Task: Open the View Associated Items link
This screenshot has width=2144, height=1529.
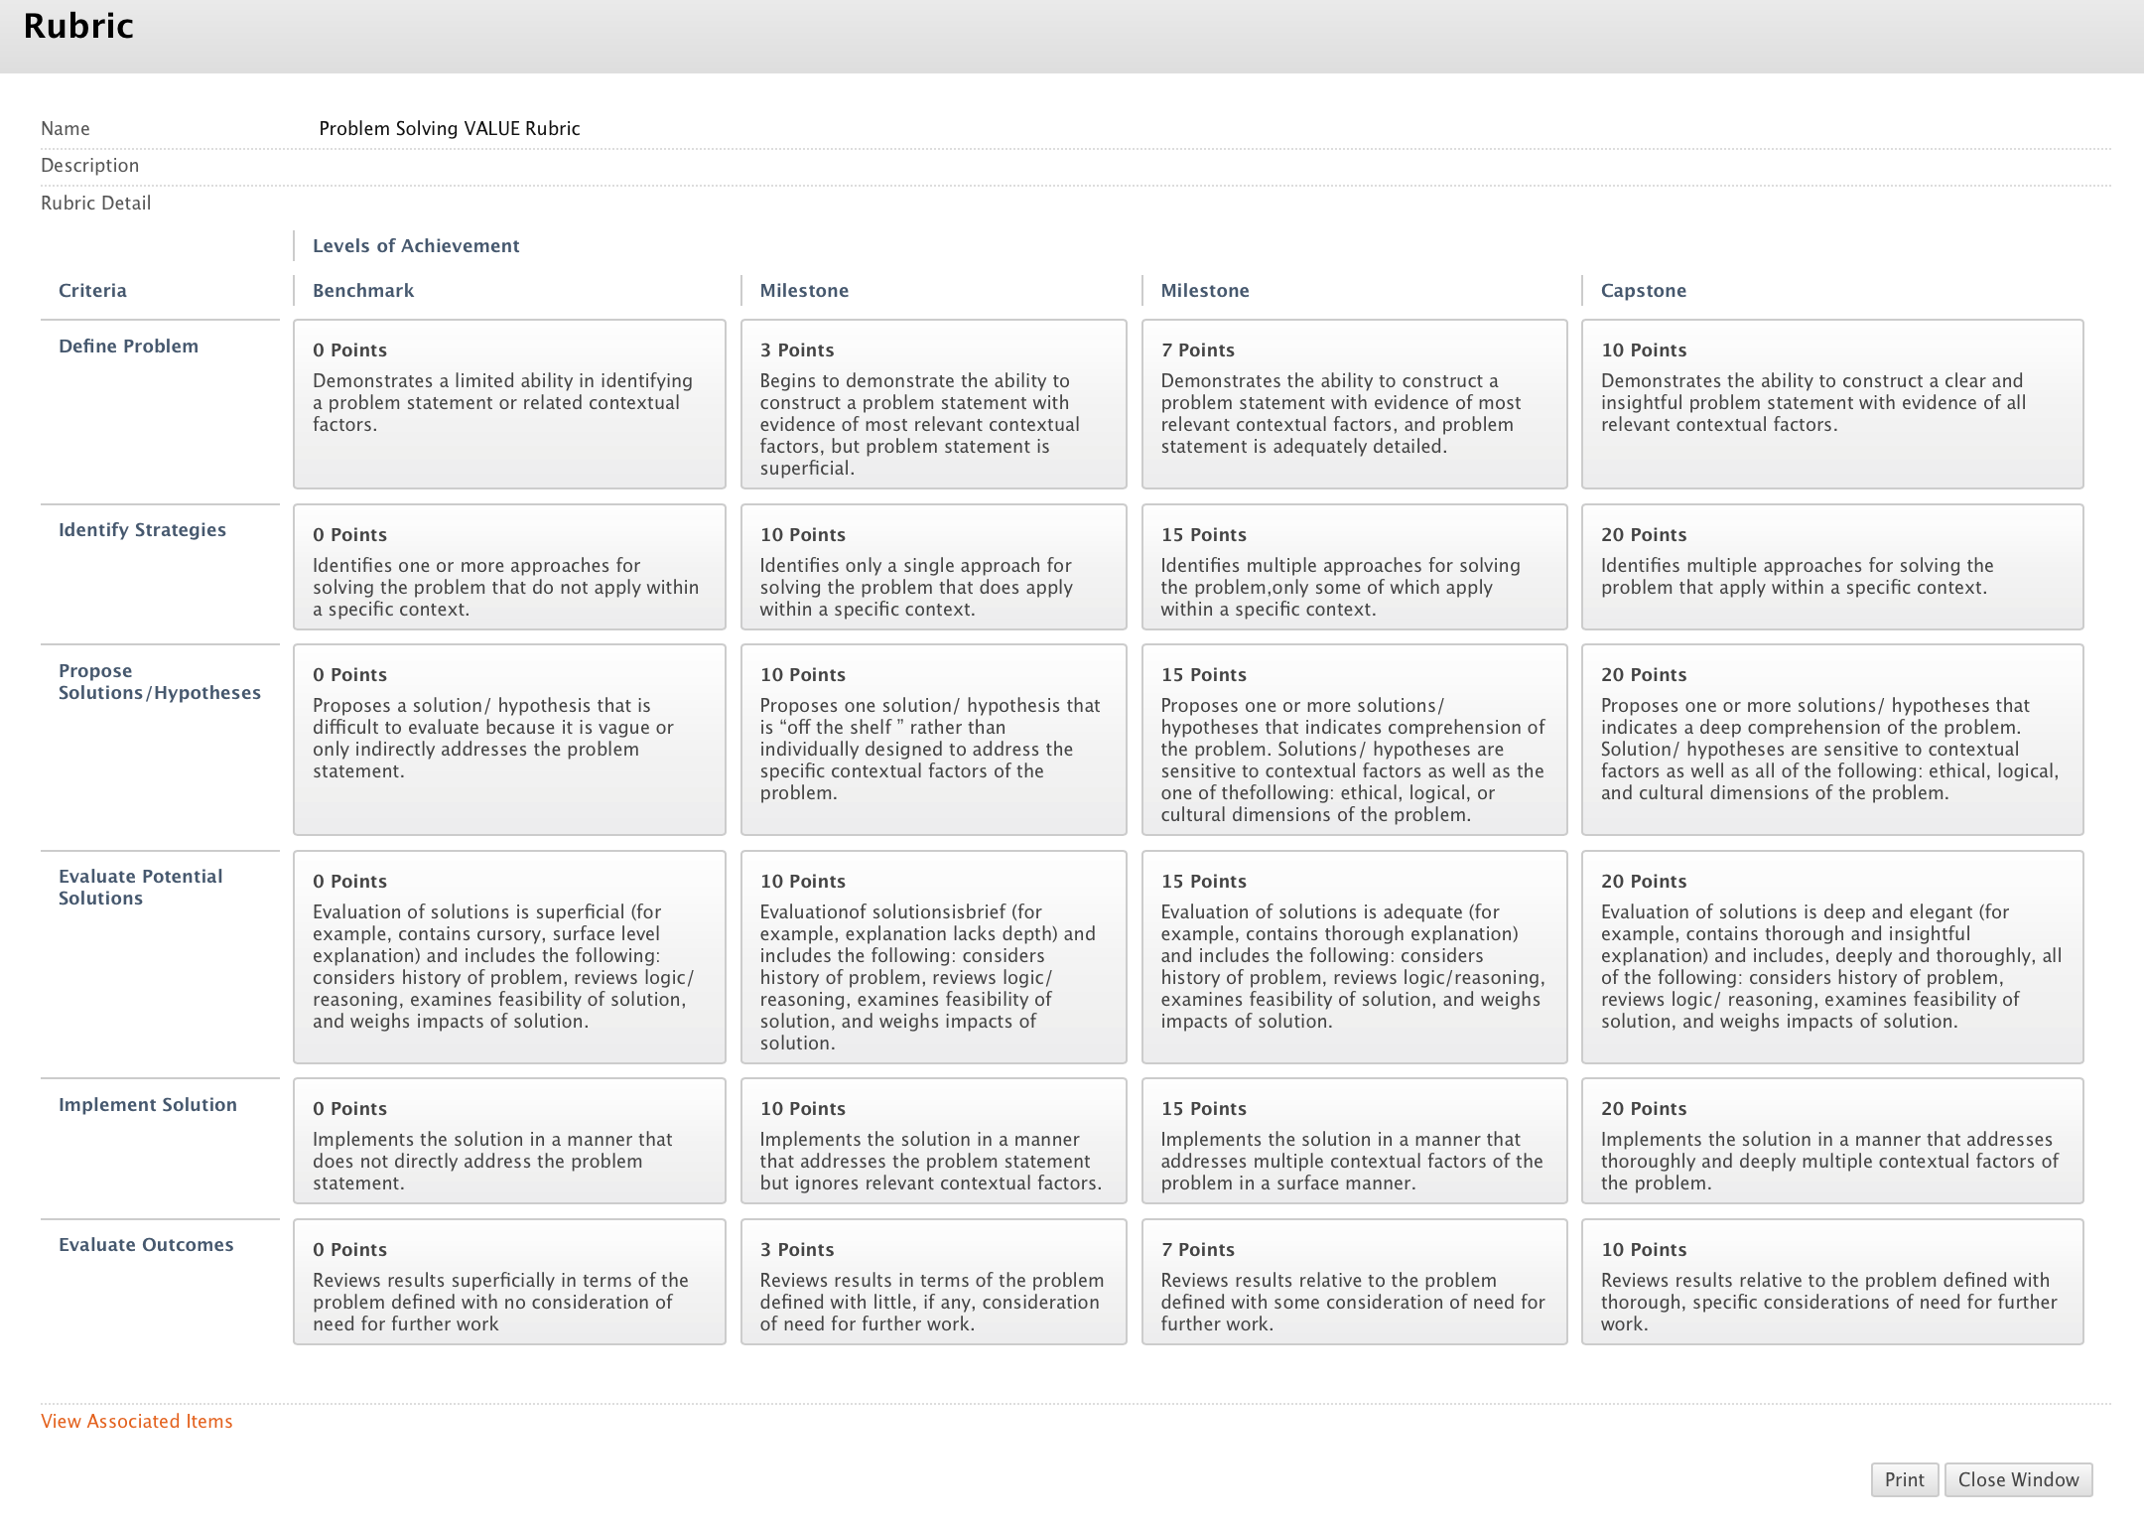Action: tap(137, 1421)
